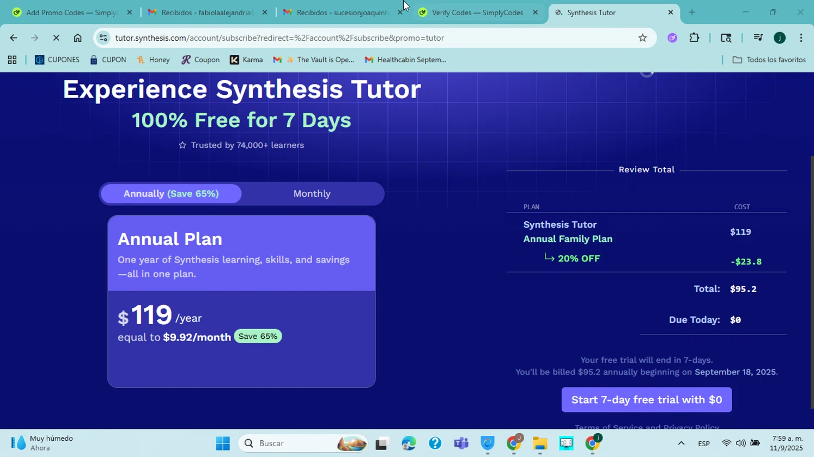Open the browser home page
This screenshot has width=814, height=457.
(78, 38)
